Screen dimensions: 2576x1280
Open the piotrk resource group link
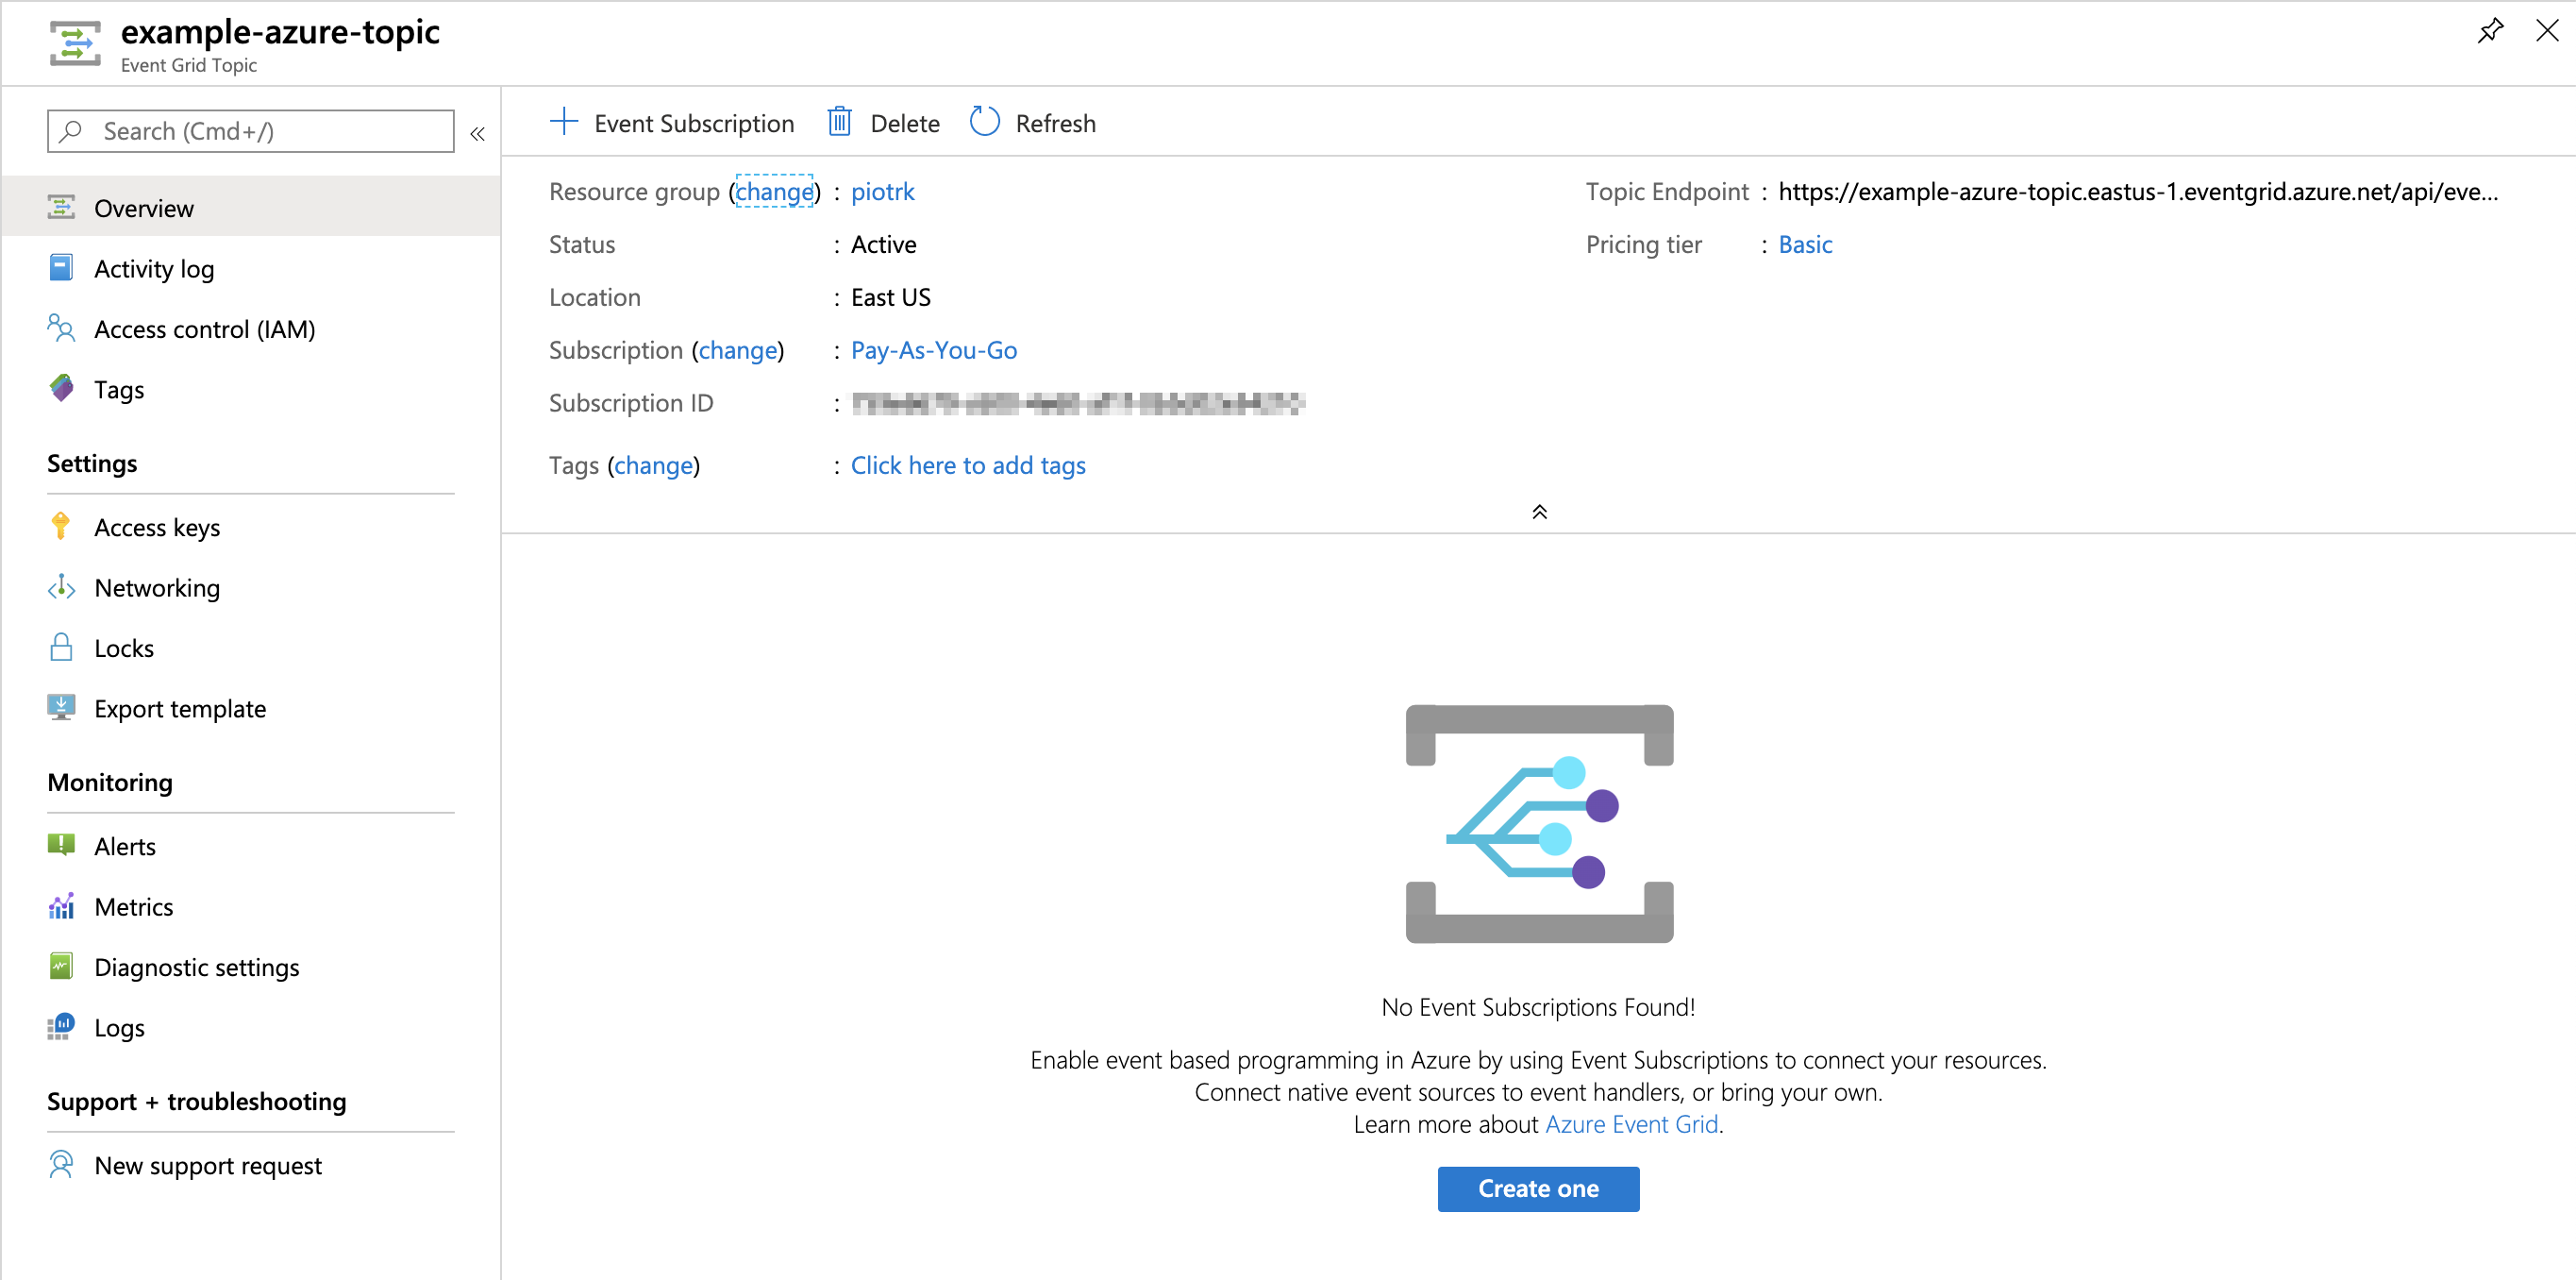(x=882, y=191)
